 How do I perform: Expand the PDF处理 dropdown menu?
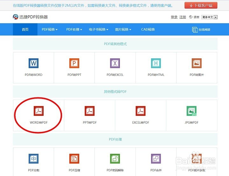click(74, 29)
